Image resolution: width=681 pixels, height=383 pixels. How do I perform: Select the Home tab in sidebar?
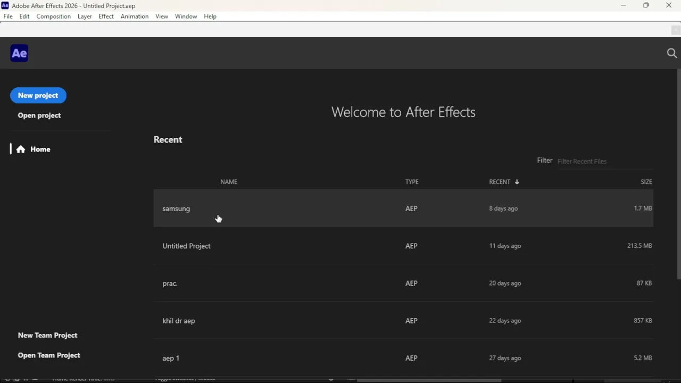(34, 149)
